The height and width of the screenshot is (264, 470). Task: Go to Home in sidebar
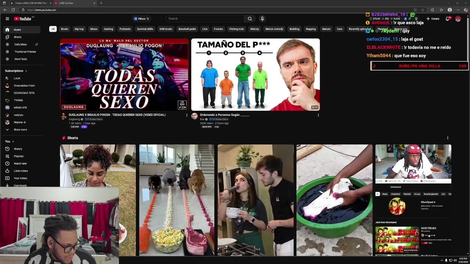pos(22,30)
